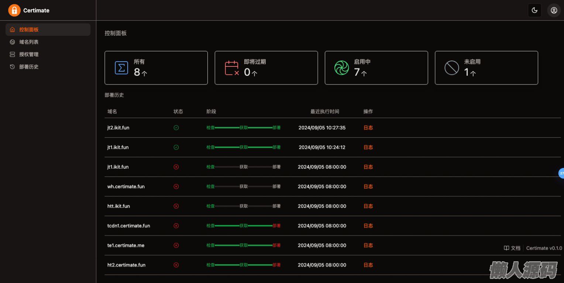This screenshot has width=564, height=283.
Task: Click the prohibited icon on 未启用 card
Action: (x=451, y=68)
